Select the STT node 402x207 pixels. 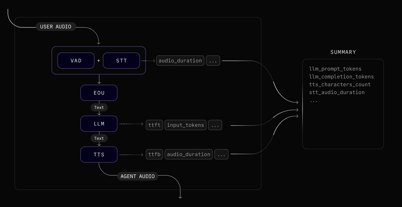(x=121, y=60)
